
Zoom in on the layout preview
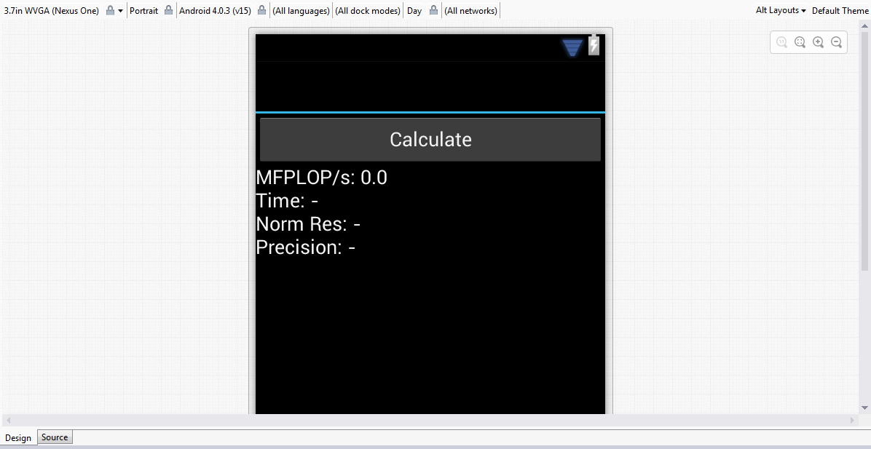point(818,41)
